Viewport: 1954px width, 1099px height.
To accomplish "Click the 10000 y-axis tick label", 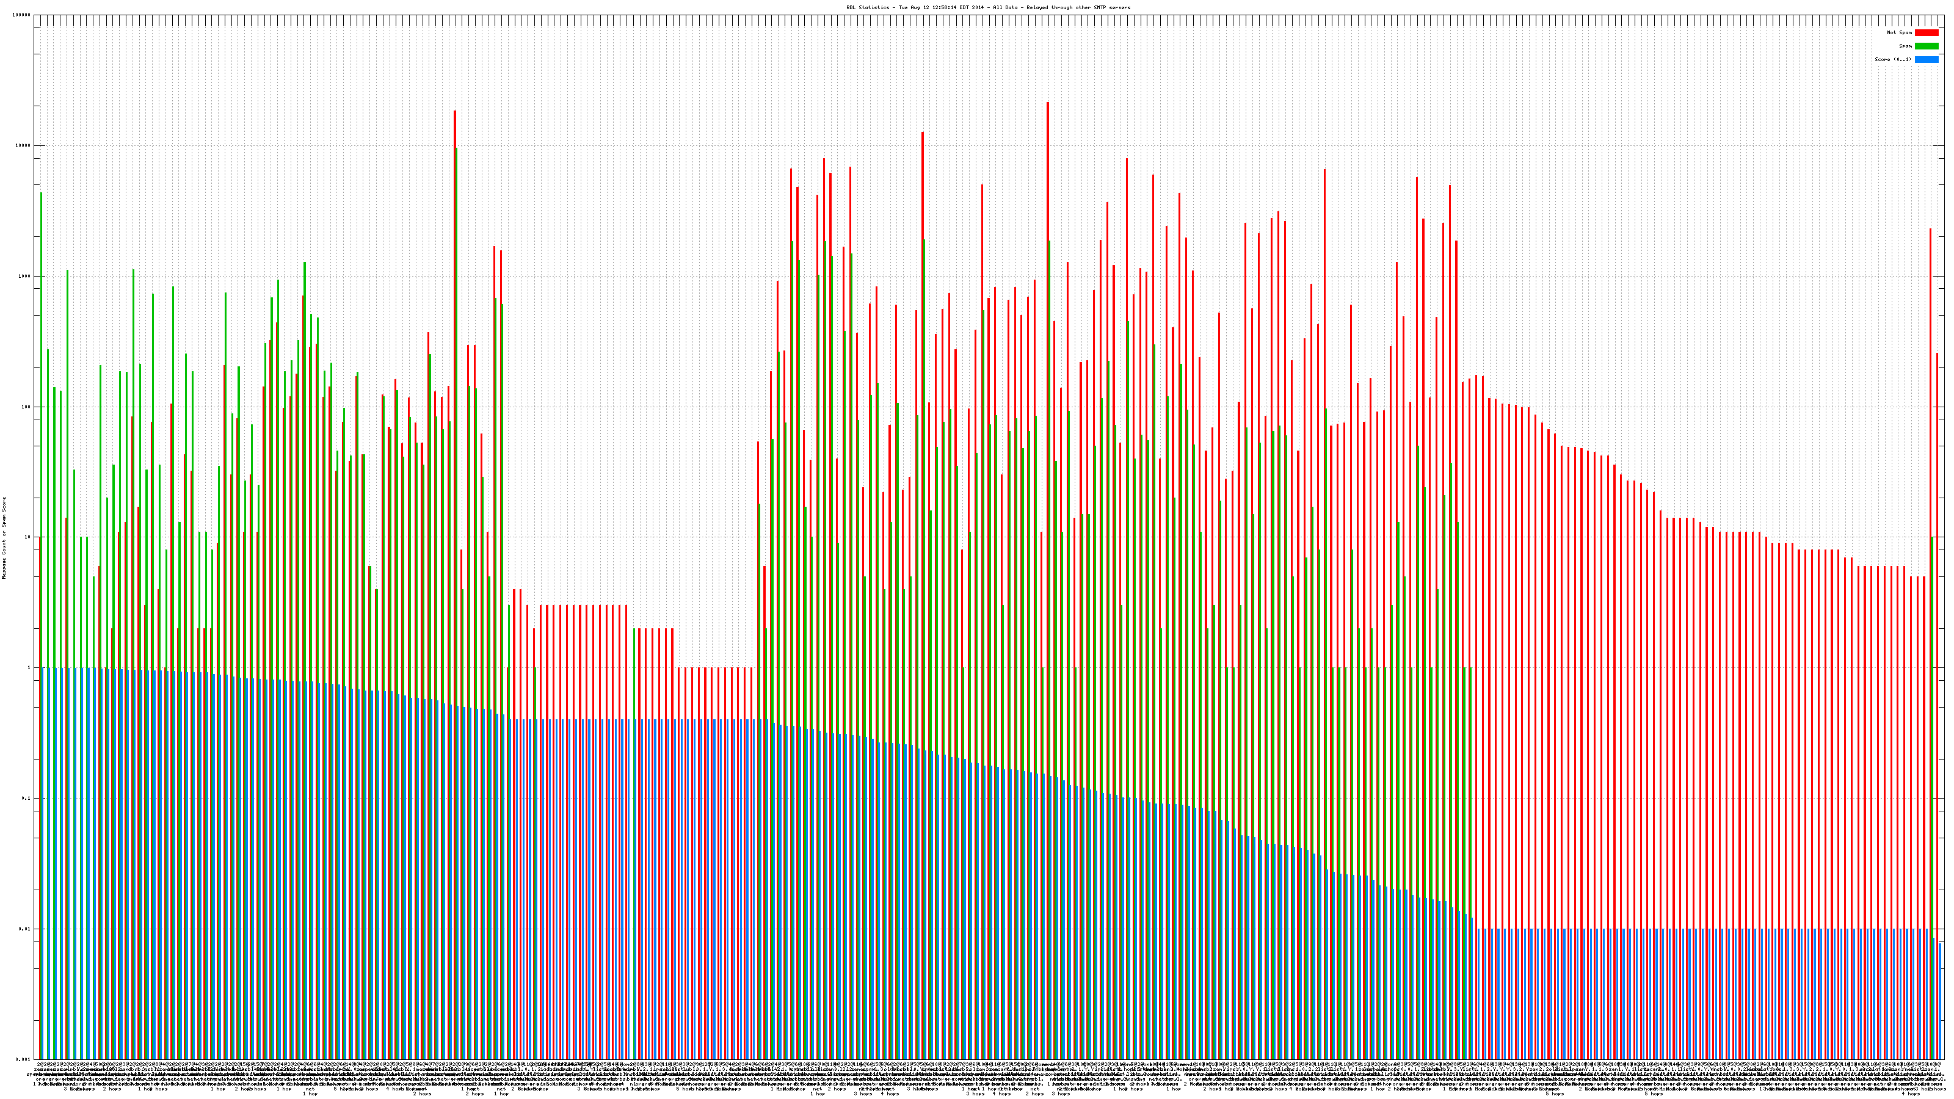I will pos(24,146).
